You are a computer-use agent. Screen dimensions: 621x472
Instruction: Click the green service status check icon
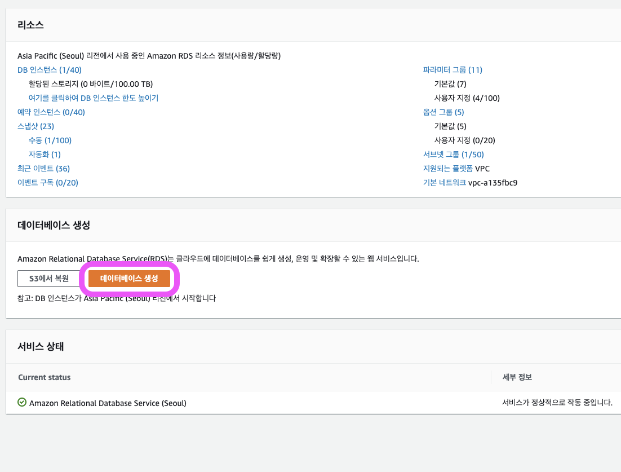pos(22,402)
